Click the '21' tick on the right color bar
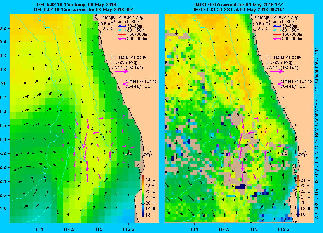This screenshot has width=323, height=233. coord(303,197)
